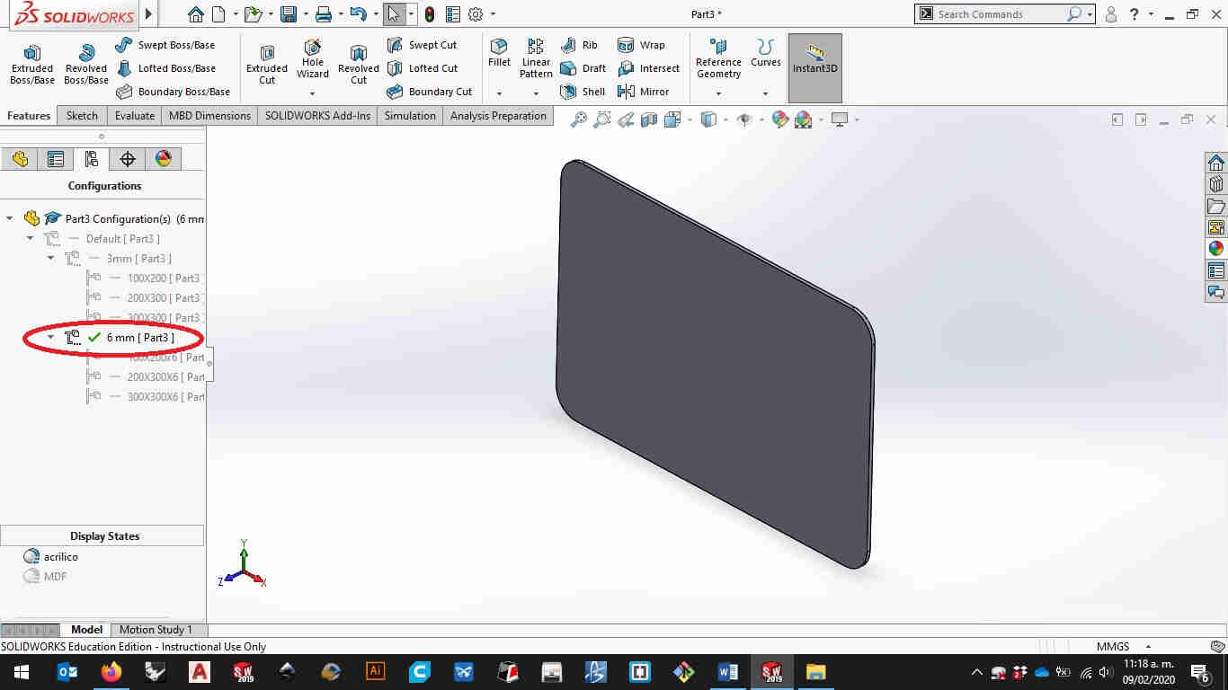This screenshot has height=690, width=1228.
Task: Choose Lofted Boss/Base feature
Action: pos(165,68)
